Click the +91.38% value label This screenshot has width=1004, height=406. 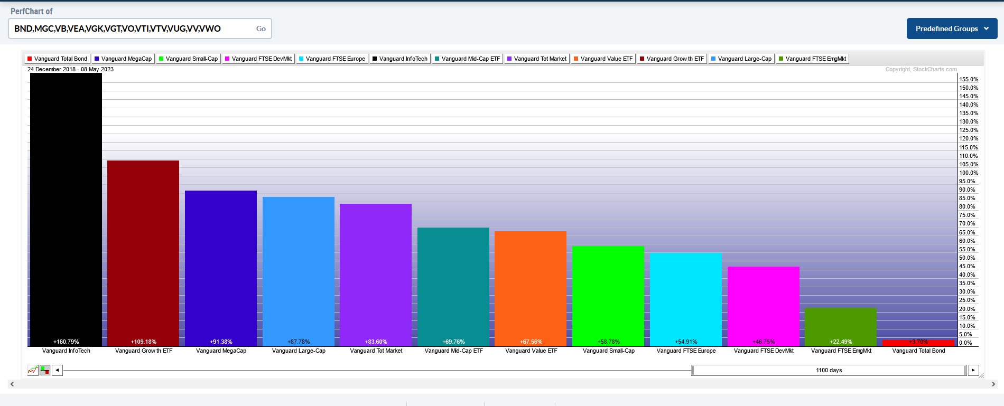click(x=221, y=342)
